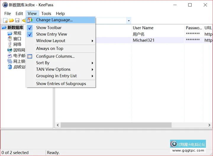Select the 常规 group folder icon

click(10, 33)
